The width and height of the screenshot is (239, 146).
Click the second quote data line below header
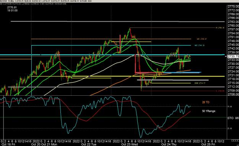click(33, 4)
